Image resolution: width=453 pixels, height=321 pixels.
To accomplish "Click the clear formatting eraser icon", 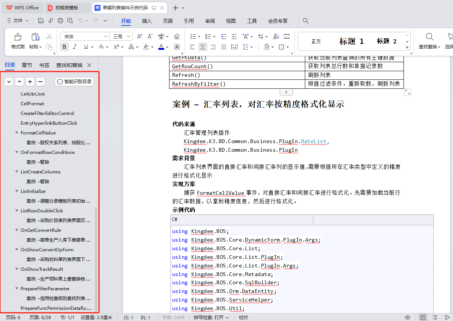I will (177, 36).
